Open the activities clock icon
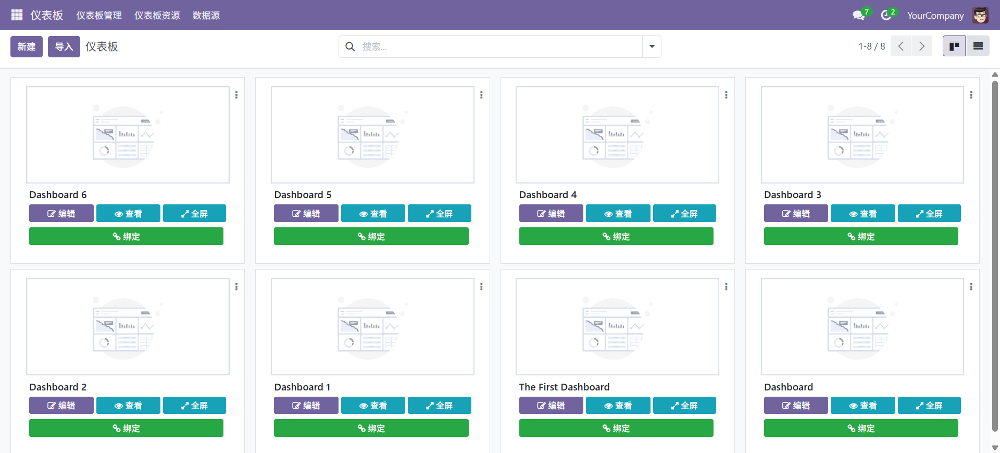1000x453 pixels. (x=886, y=16)
